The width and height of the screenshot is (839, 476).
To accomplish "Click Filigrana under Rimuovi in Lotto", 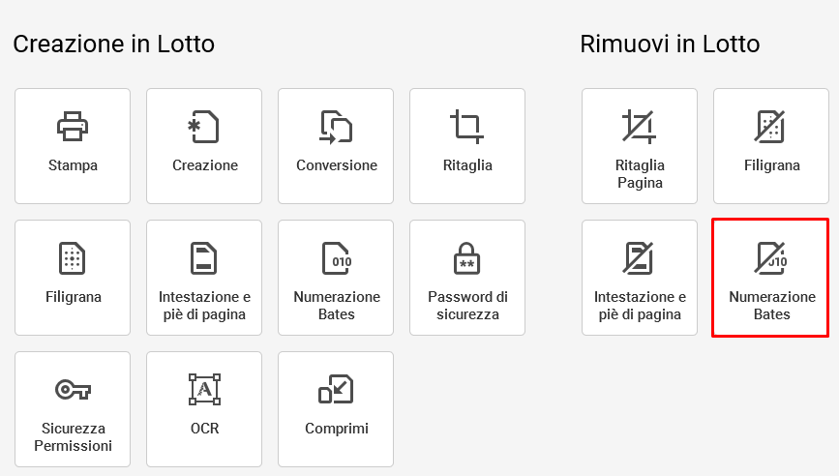I will point(771,146).
